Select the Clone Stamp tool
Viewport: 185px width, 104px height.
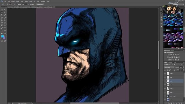click(2, 20)
